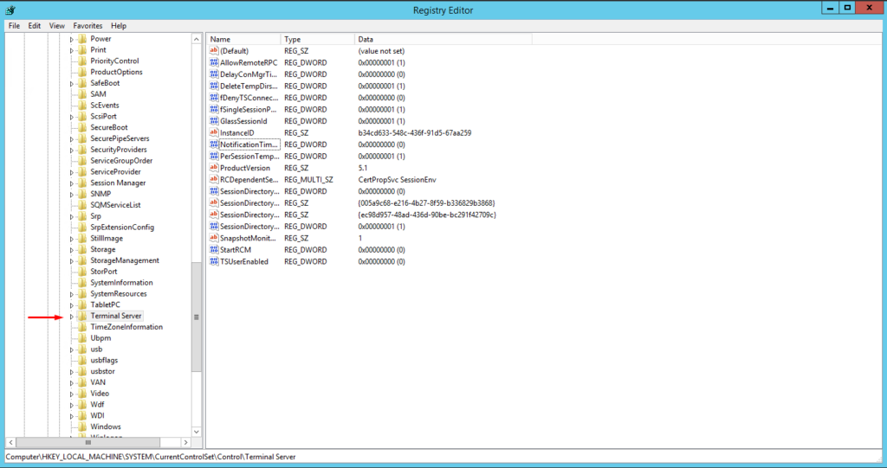Select the SystemInformation folder icon
887x468 pixels.
(x=82, y=283)
